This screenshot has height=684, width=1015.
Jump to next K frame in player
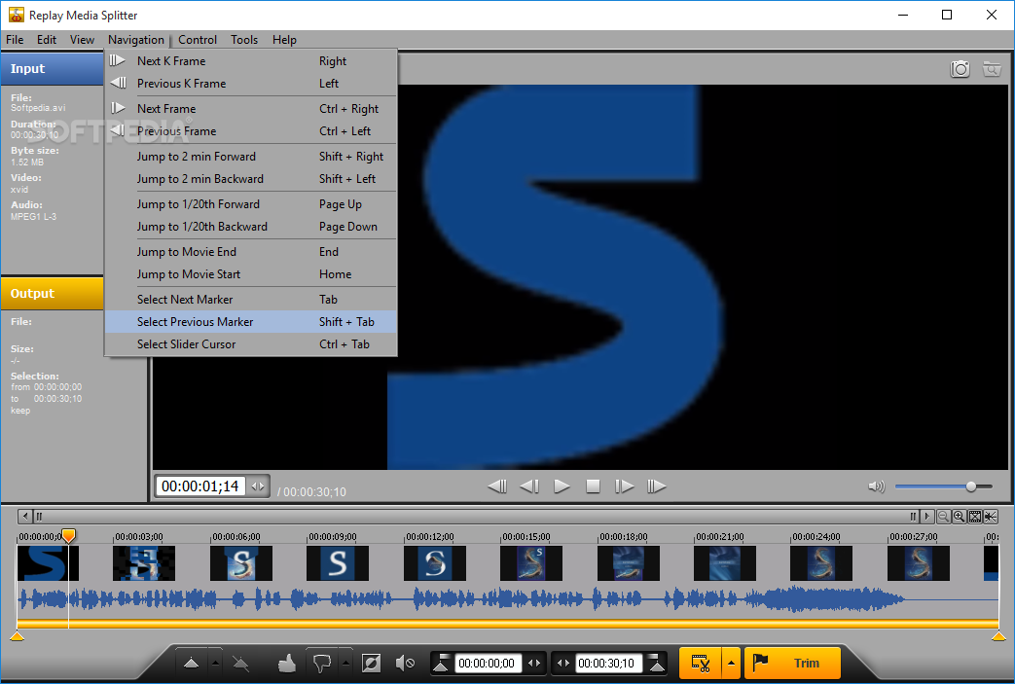click(656, 486)
